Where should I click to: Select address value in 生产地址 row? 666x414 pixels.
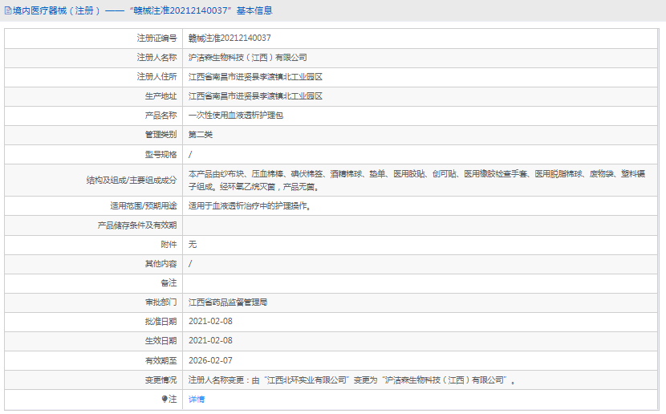tap(256, 96)
